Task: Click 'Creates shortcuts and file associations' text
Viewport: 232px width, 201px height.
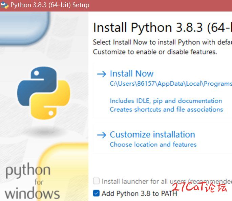Action: click(166, 110)
